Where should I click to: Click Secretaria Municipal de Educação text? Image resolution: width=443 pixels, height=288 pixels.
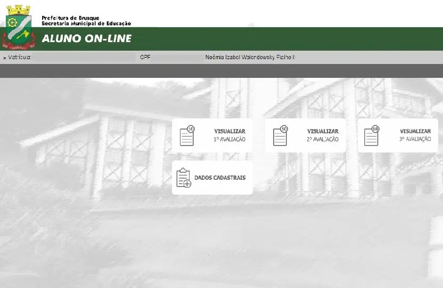86,23
